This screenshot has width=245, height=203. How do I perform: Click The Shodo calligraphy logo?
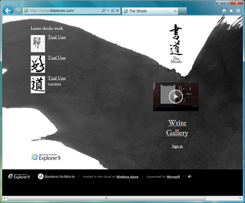(x=176, y=44)
